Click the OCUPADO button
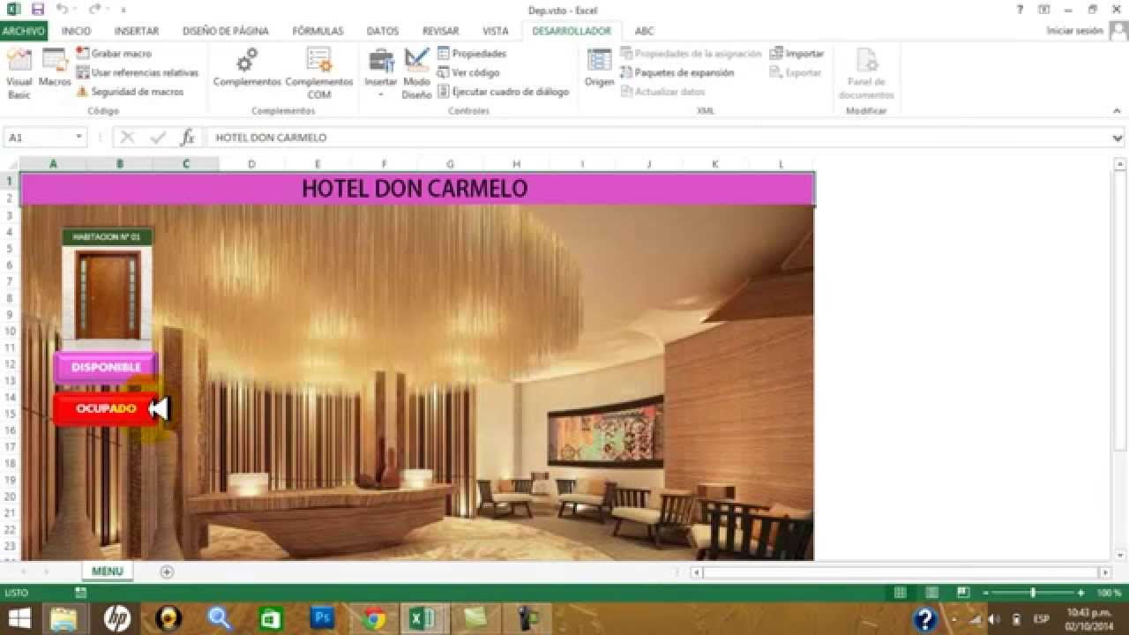Image resolution: width=1129 pixels, height=635 pixels. point(106,409)
